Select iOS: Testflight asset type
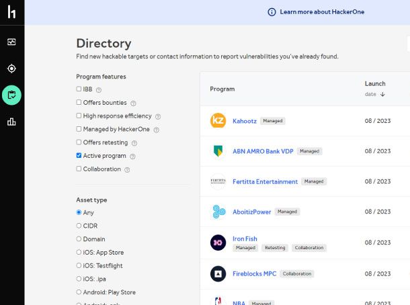410x305 pixels. [x=79, y=265]
